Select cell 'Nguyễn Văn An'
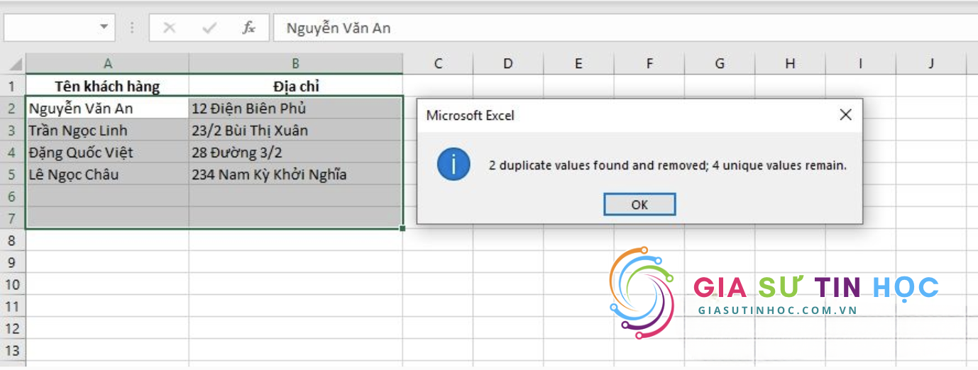The image size is (978, 370). tap(108, 108)
